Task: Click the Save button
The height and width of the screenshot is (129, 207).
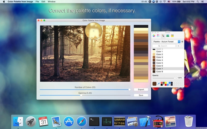Action: [x=141, y=95]
